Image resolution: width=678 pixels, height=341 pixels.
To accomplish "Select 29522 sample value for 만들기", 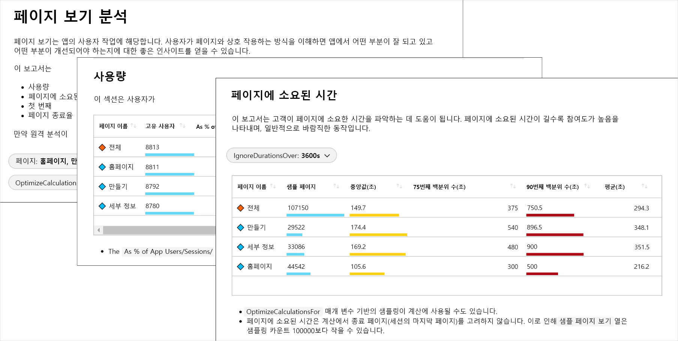I will [296, 227].
